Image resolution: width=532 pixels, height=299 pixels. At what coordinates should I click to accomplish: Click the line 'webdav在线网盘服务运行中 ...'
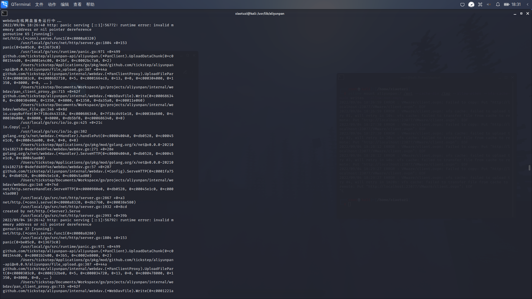tap(32, 21)
